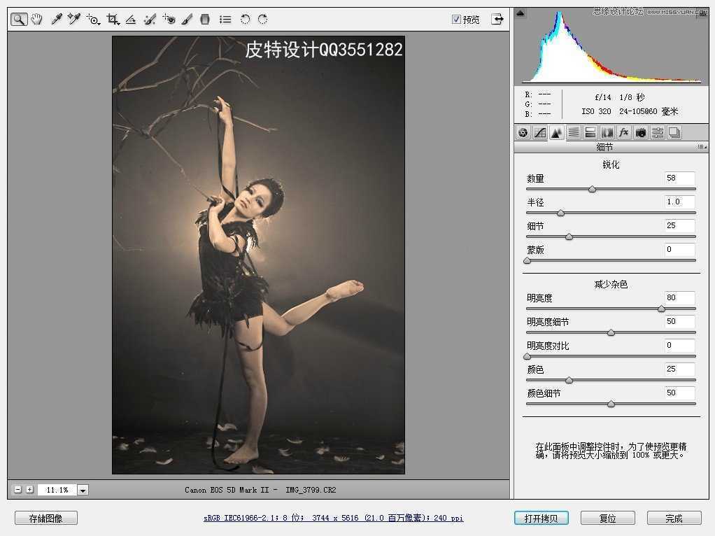Rotate image 90° counterclockwise
Screen dimensions: 715x536
click(246, 19)
